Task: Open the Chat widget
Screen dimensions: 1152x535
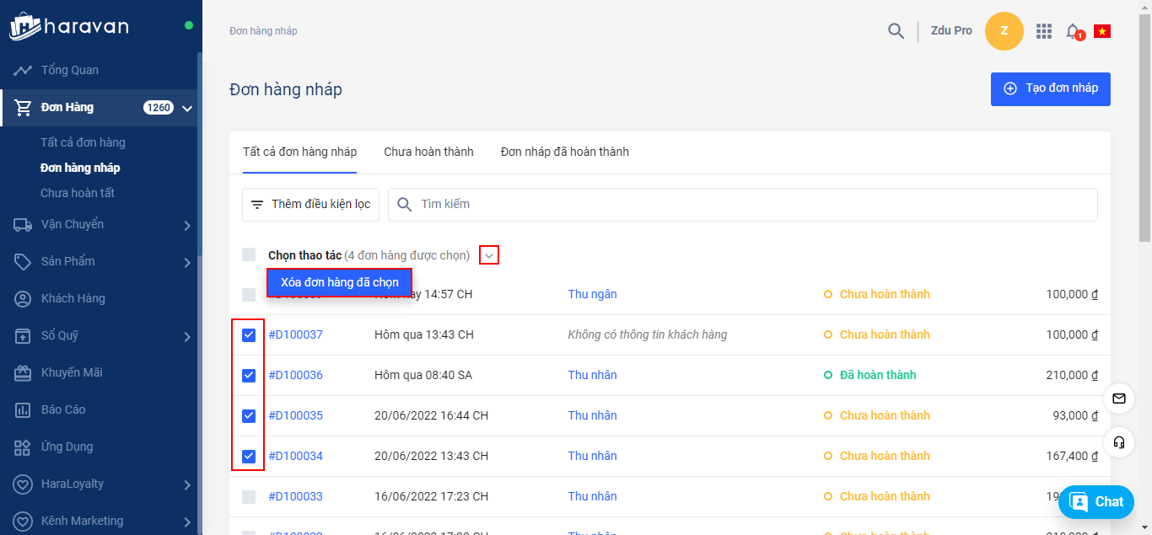Action: [1096, 501]
